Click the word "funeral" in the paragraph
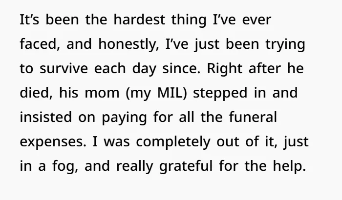The image size is (342, 200). coord(253,117)
